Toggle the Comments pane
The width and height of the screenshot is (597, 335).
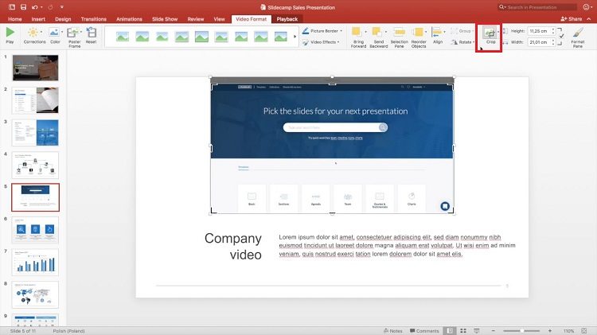tap(424, 331)
